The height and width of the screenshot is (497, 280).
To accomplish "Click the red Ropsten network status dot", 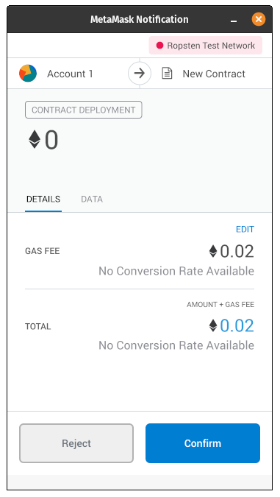I will coord(159,46).
